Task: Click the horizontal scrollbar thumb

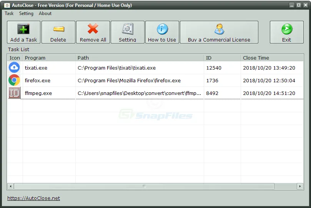Action: pyautogui.click(x=144, y=186)
